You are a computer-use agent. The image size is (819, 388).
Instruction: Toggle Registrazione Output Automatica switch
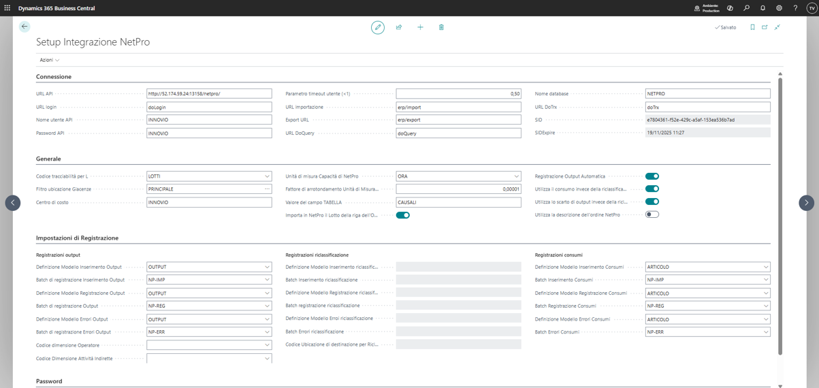click(x=652, y=176)
